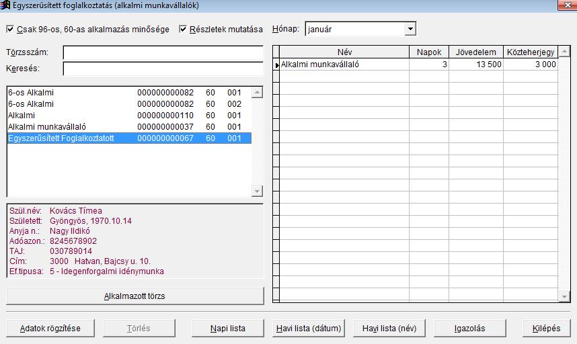Click the TAJ number '030789014'
Image resolution: width=577 pixels, height=344 pixels.
[x=71, y=251]
